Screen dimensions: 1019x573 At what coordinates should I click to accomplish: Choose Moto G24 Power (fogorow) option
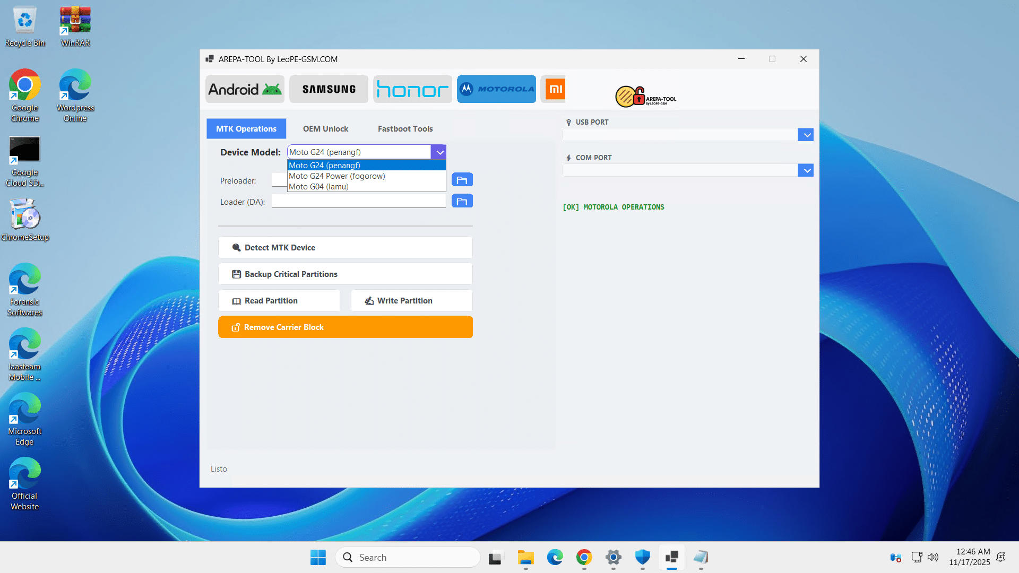(337, 176)
